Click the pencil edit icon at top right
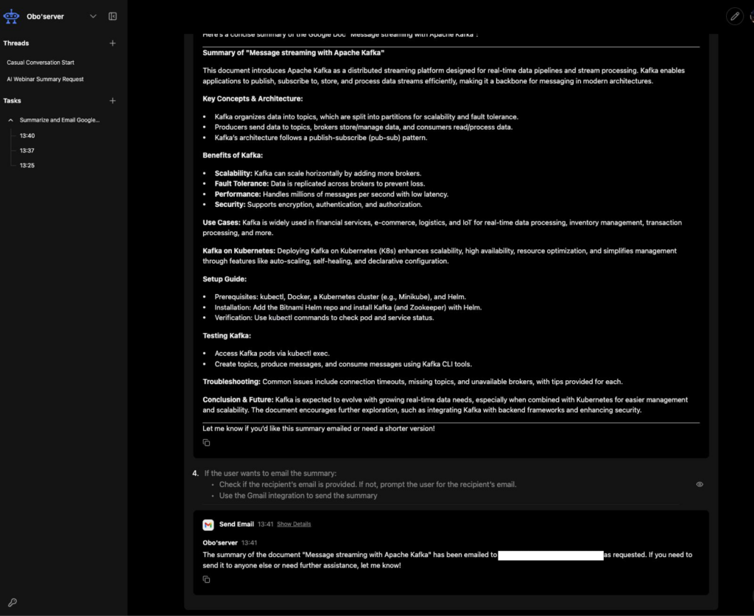This screenshot has height=616, width=754. pos(735,16)
